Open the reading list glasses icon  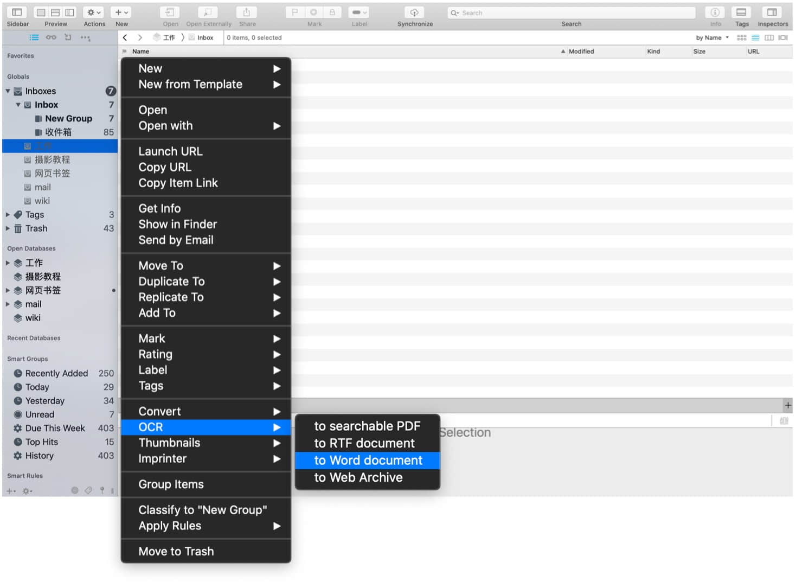point(51,37)
